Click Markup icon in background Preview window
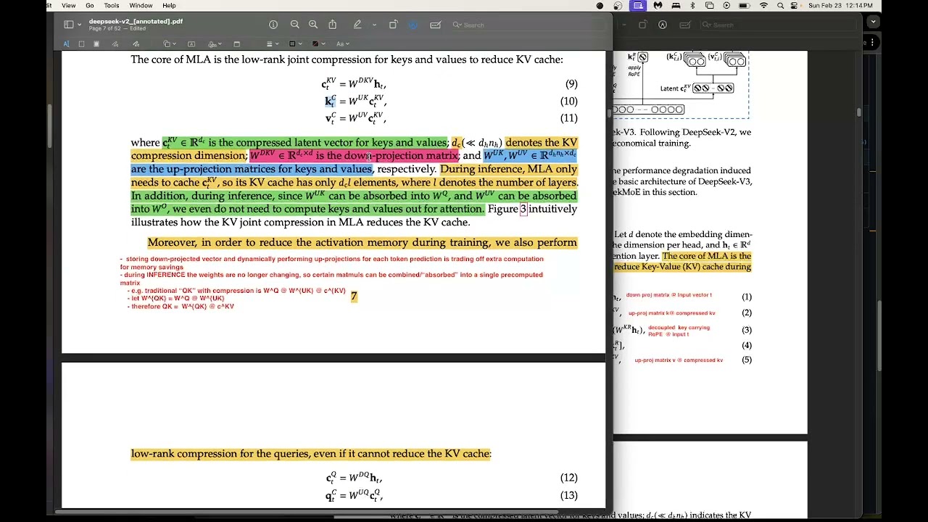Image resolution: width=928 pixels, height=522 pixels. [x=663, y=25]
